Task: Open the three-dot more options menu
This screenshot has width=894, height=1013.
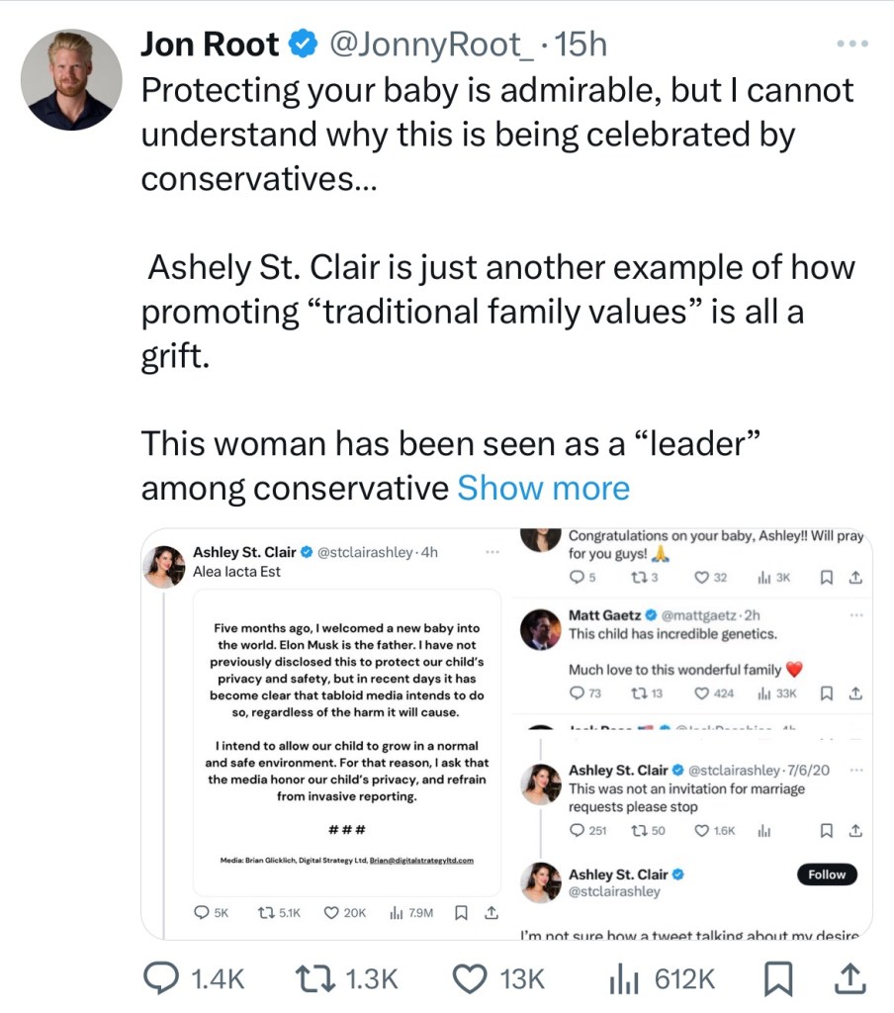Action: (x=850, y=45)
